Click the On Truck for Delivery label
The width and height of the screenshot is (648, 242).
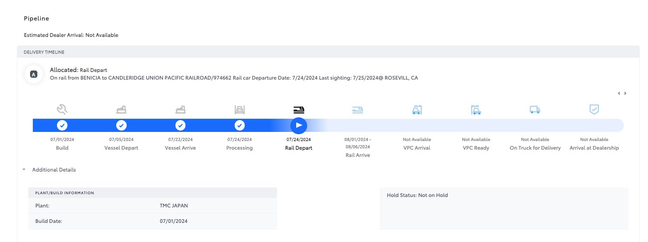(535, 148)
